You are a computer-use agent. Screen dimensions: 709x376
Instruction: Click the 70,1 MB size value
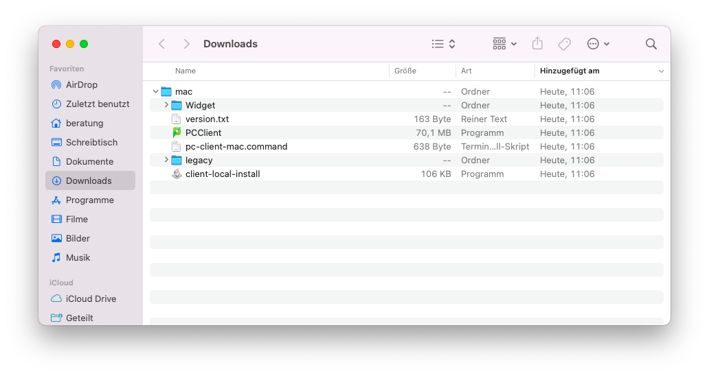pyautogui.click(x=434, y=132)
